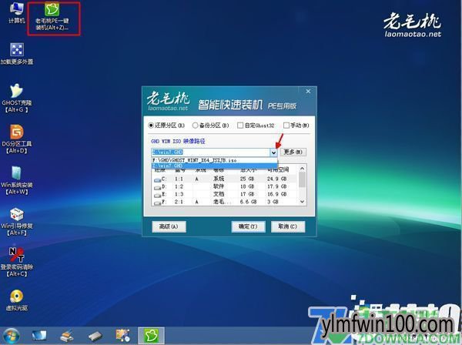462x345 pixels.
Task: Open 虚拟光驱 desktop icon
Action: pos(16,300)
